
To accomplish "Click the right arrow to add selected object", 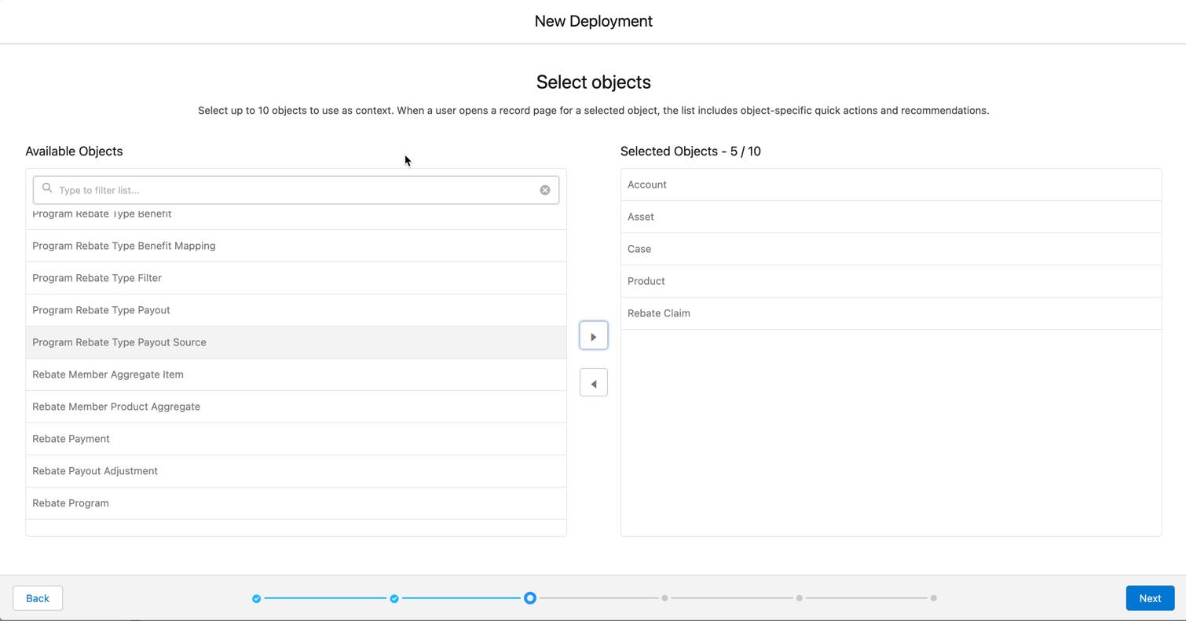I will click(593, 335).
